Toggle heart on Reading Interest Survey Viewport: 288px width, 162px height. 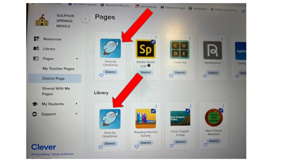[x=137, y=146]
